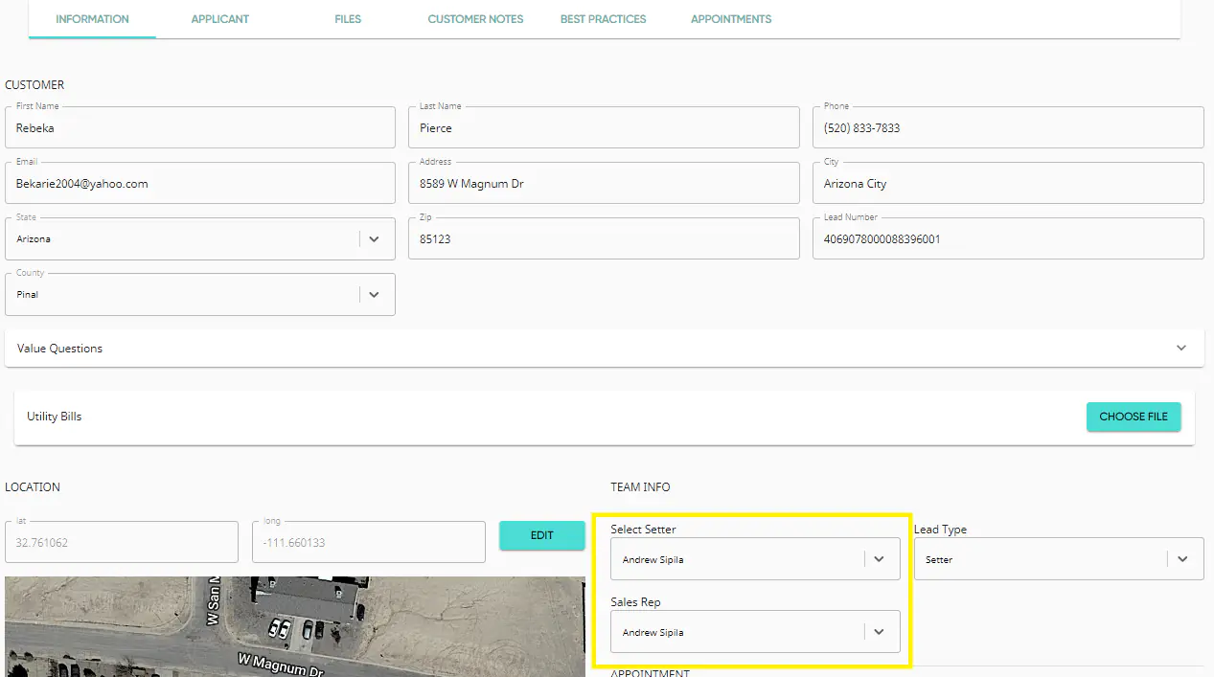The width and height of the screenshot is (1214, 677).
Task: Click the Last Name field containing Pierce
Action: (x=604, y=127)
